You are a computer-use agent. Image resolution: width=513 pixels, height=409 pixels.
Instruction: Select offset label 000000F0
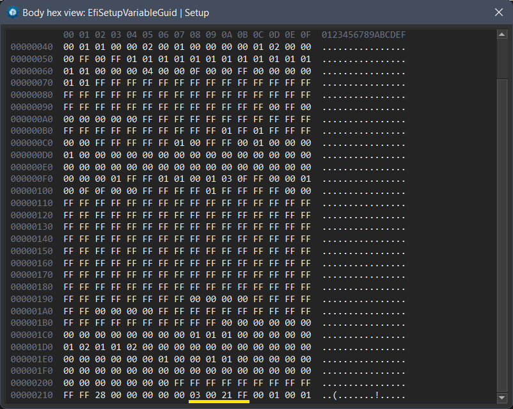[32, 179]
